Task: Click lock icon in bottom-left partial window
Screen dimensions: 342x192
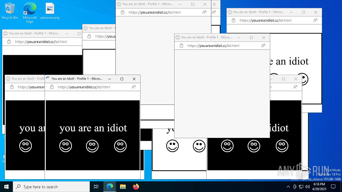Action: (11, 87)
